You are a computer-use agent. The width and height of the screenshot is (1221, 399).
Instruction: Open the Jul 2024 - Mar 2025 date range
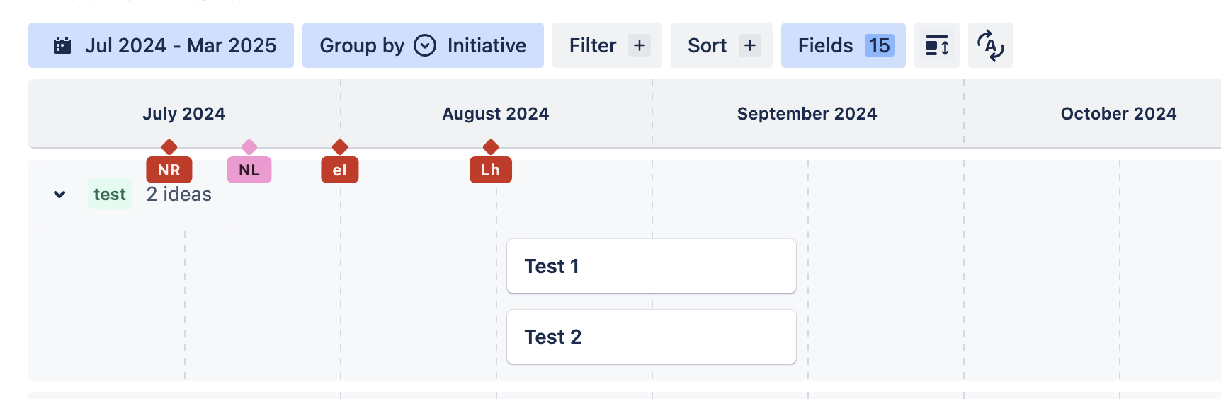tap(161, 45)
